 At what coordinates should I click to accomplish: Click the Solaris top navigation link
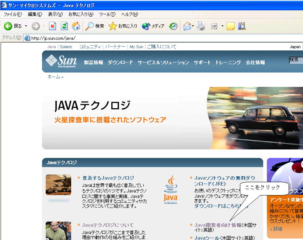click(66, 47)
